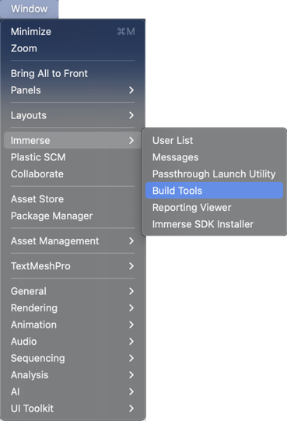Screen dimensions: 287x421
Task: Expand the Panels submenu arrow
Action: (x=131, y=90)
